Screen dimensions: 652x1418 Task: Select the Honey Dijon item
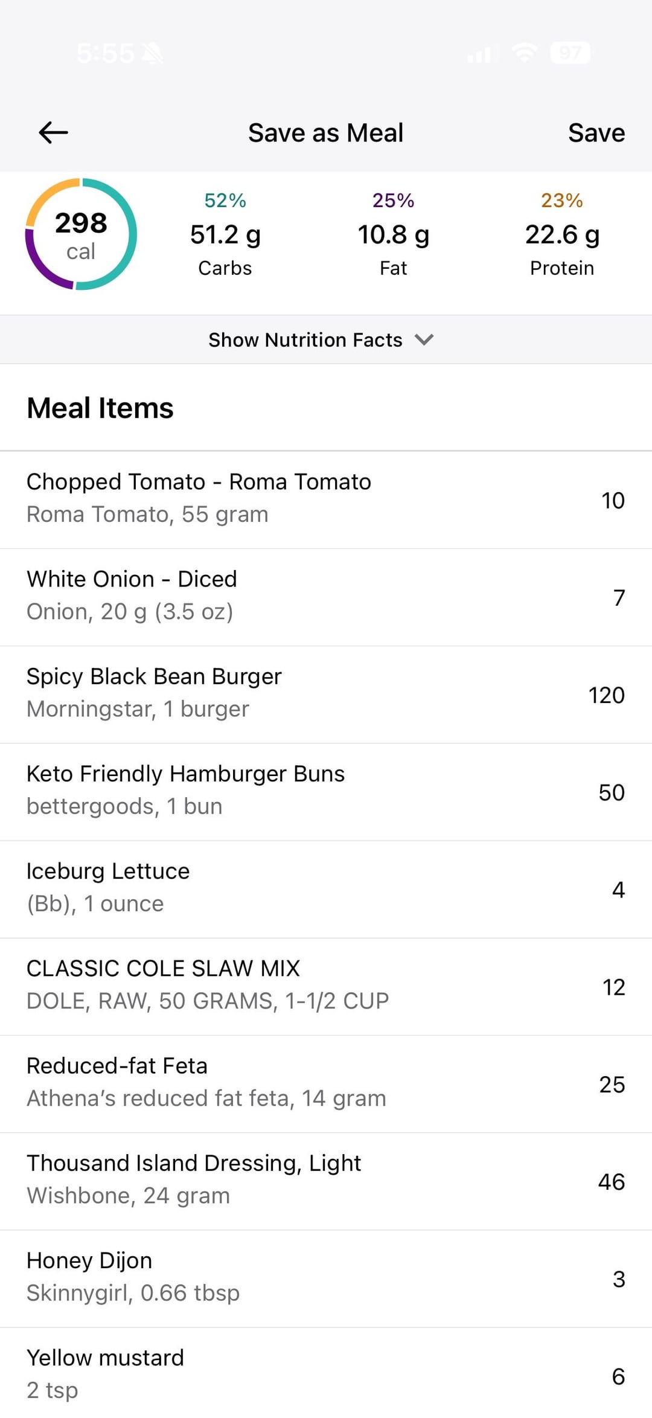(x=326, y=1277)
